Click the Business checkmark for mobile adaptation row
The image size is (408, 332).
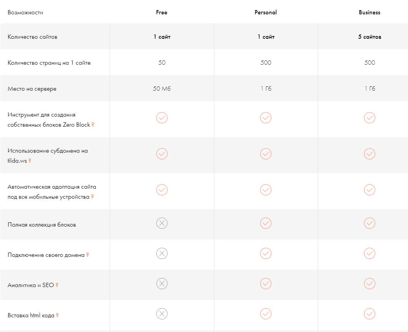pyautogui.click(x=370, y=190)
